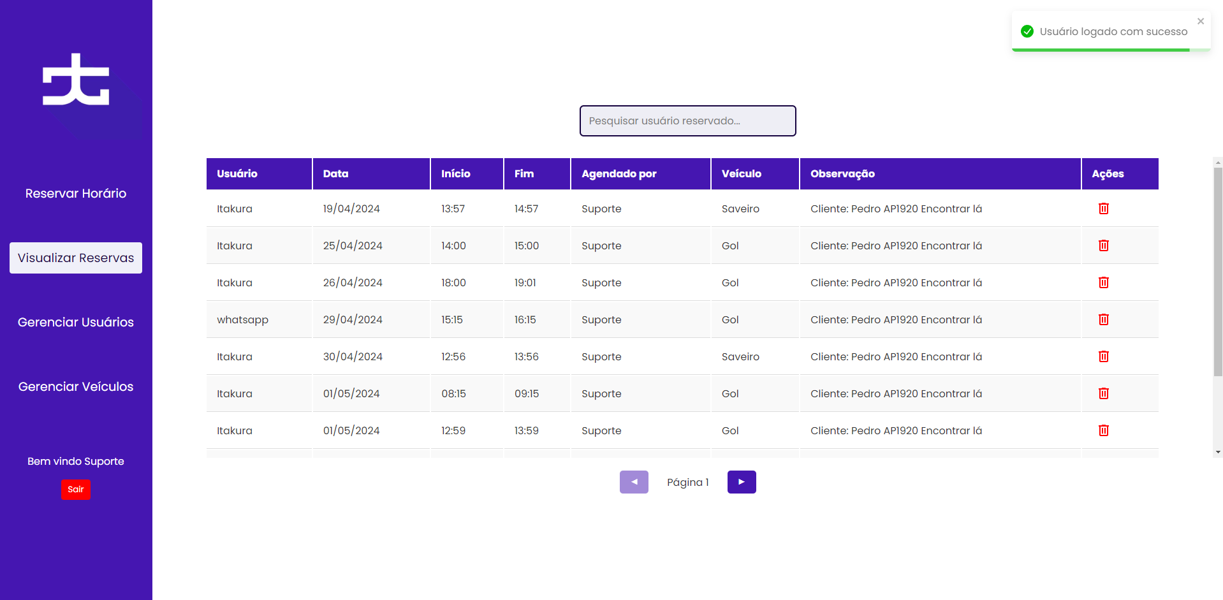The width and height of the screenshot is (1223, 600).
Task: Trash the 30/04/2024 Saveiro reservation
Action: click(x=1103, y=356)
